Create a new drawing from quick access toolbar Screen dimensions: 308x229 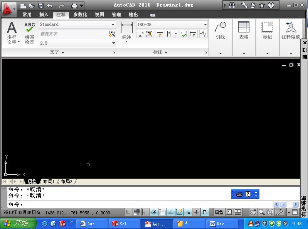[23, 6]
